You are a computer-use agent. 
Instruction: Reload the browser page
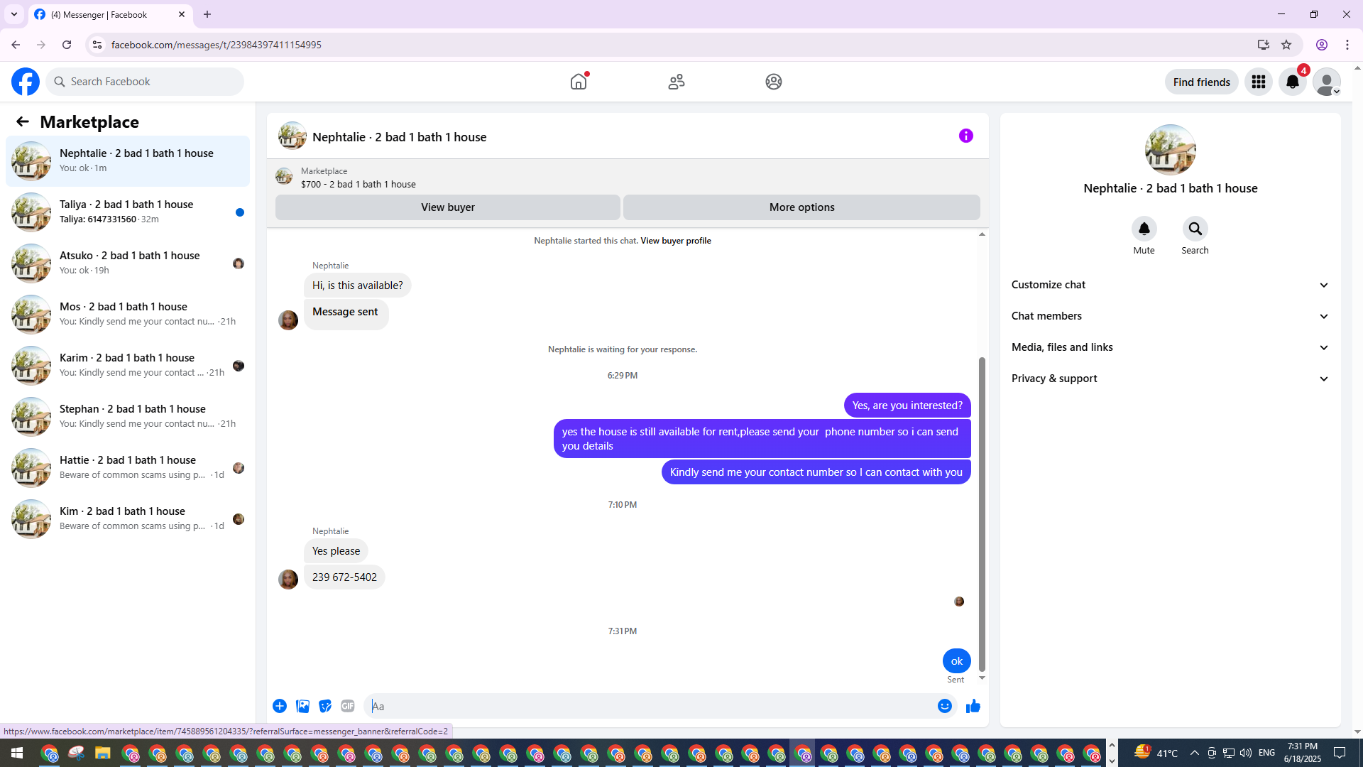[67, 45]
